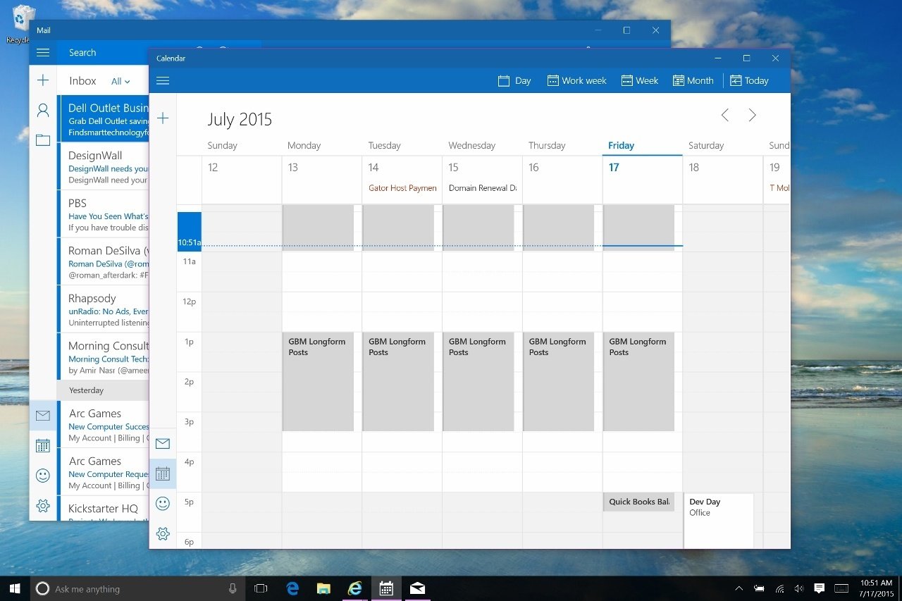Open the Roman DeSilva email

click(x=103, y=262)
